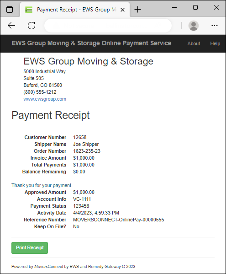Click the Print Receipt button
The width and height of the screenshot is (226, 274).
coord(30,247)
